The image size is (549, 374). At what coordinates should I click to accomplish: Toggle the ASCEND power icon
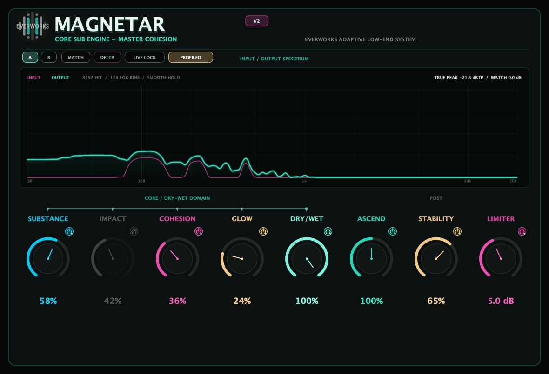(x=393, y=231)
